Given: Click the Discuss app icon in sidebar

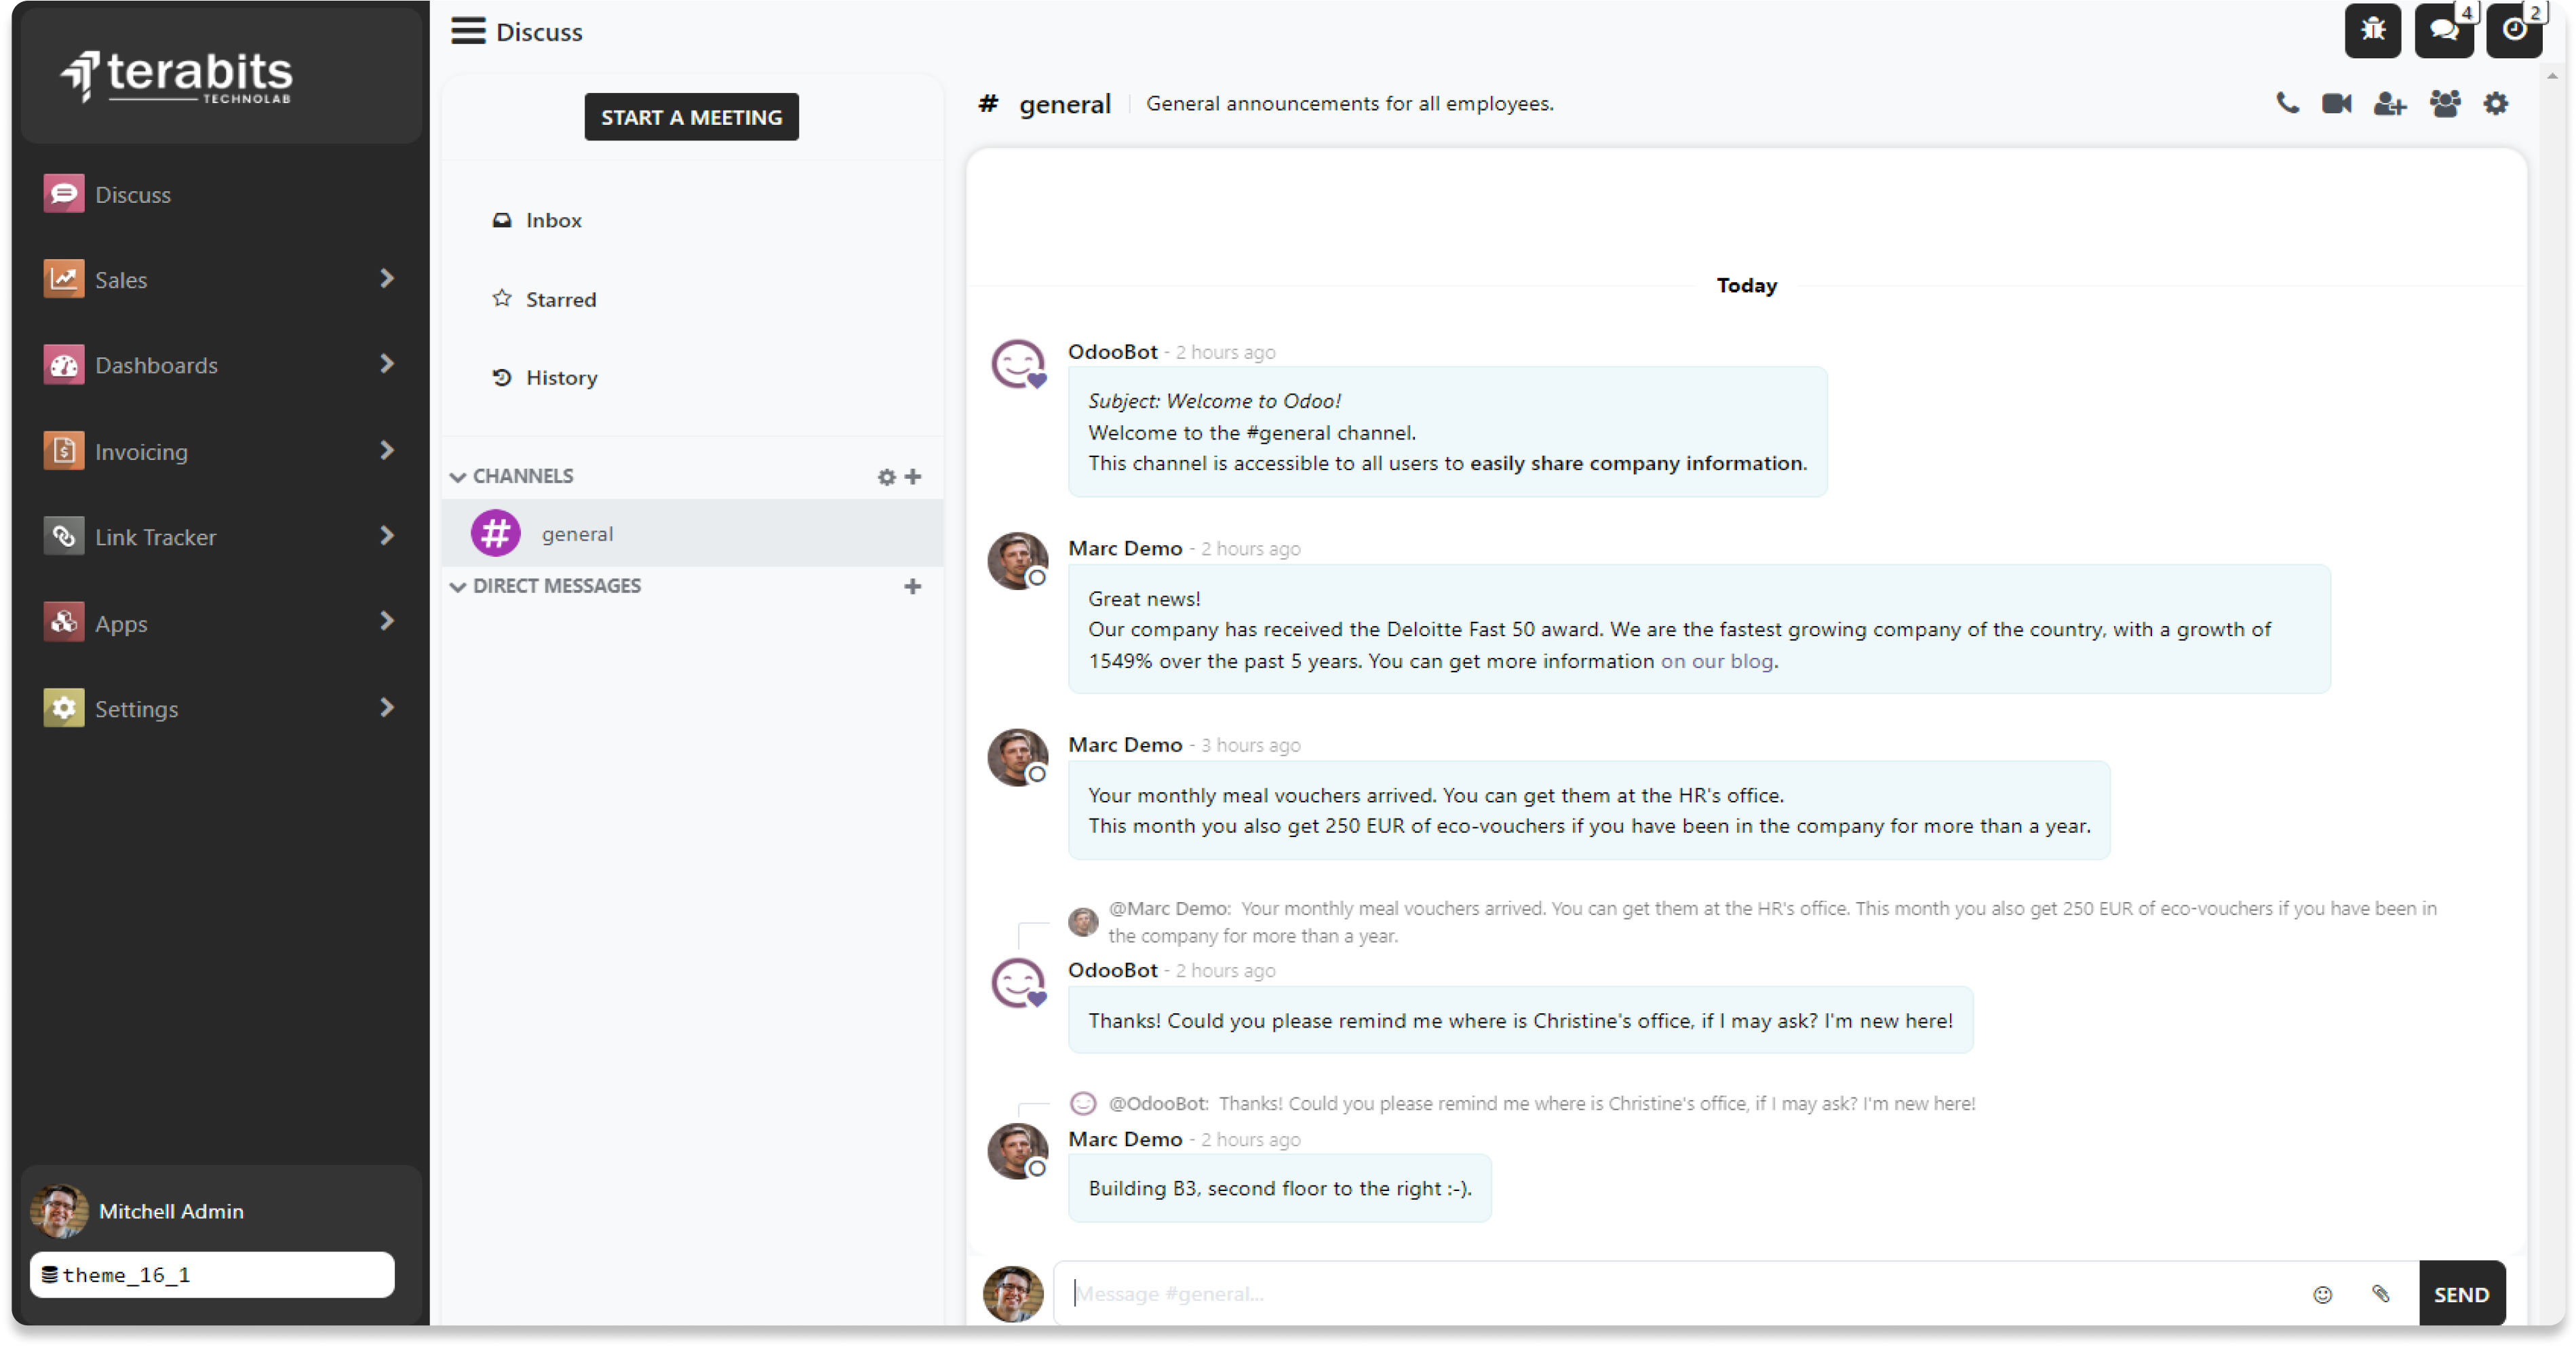Looking at the screenshot, I should point(64,194).
